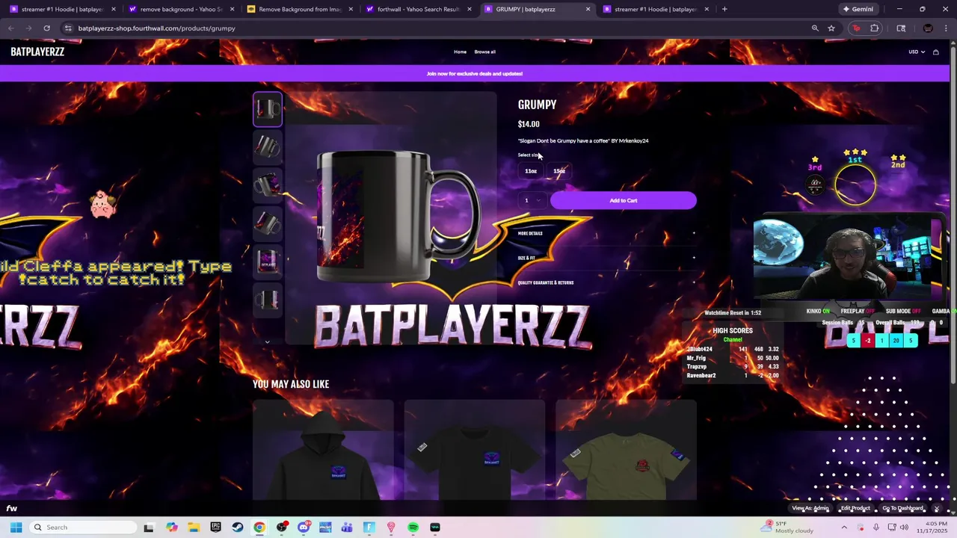Select the first mug thumbnail
Viewport: 957px width, 538px height.
268,110
